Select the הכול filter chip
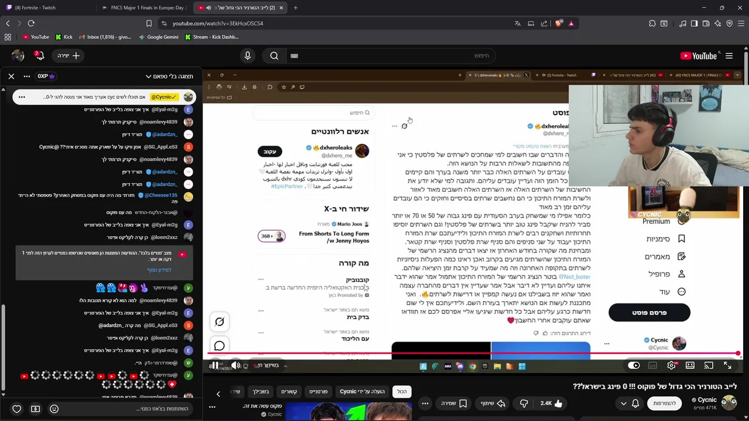 402,392
